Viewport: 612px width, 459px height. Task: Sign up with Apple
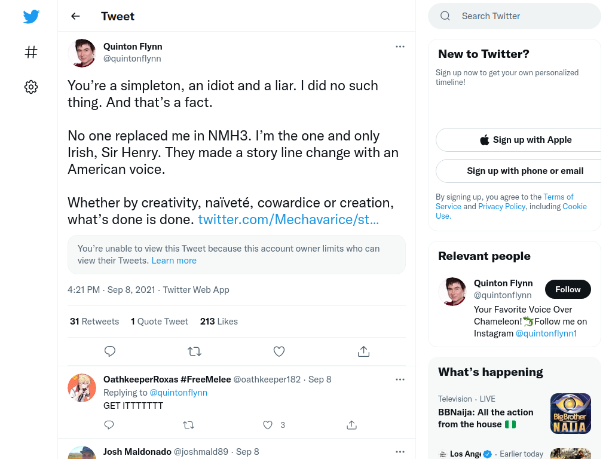[525, 140]
